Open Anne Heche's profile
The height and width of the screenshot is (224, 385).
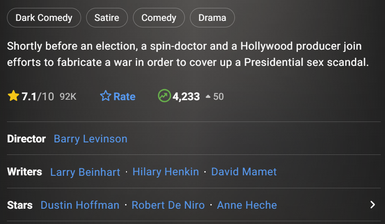[x=247, y=205]
